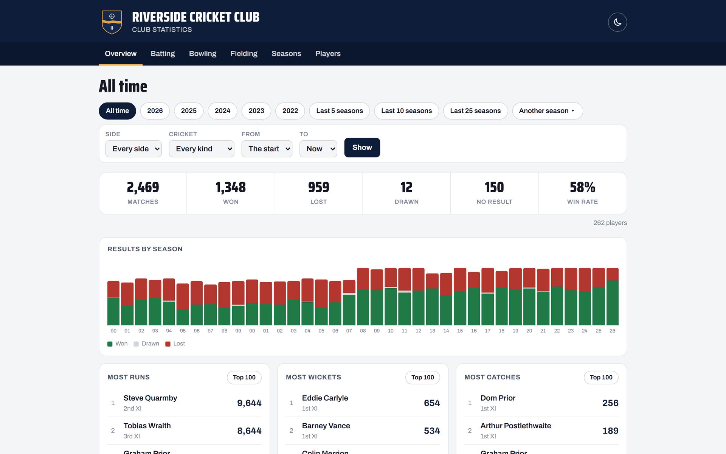Open the From dropdown showing The start
Screen dimensions: 726x454
coord(267,149)
